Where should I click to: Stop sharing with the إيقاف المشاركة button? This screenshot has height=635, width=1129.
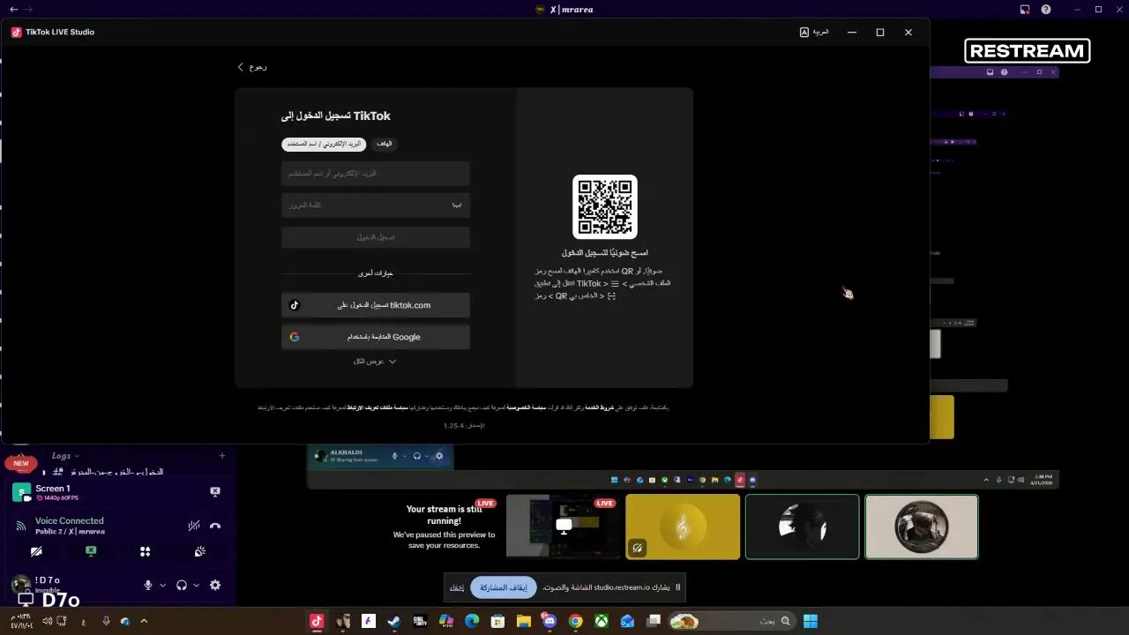[504, 587]
